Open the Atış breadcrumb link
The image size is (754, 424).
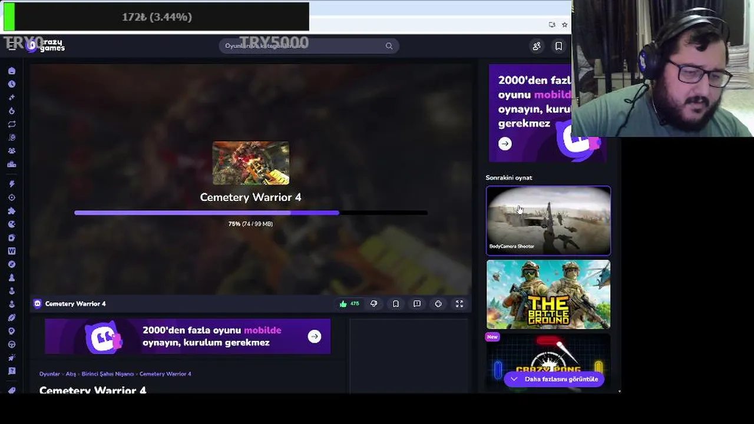[71, 374]
